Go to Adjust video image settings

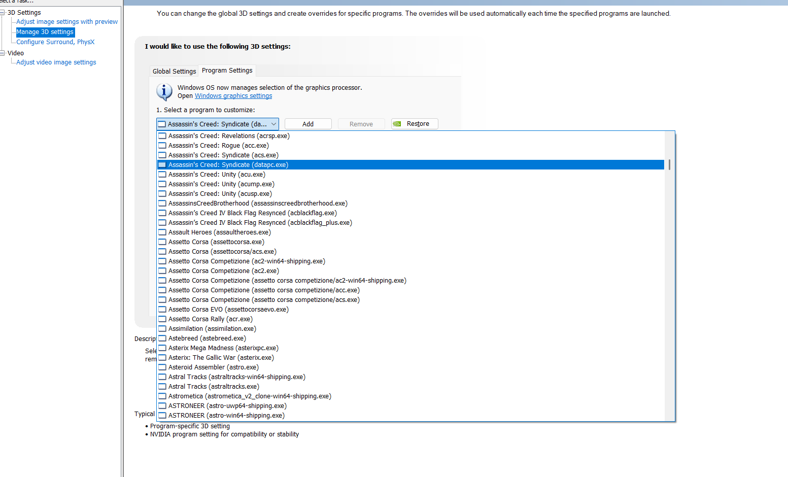56,62
